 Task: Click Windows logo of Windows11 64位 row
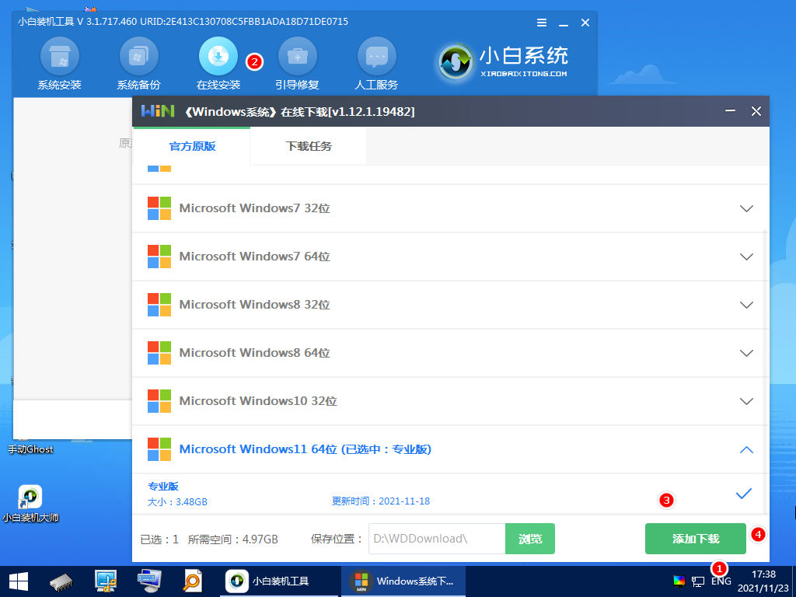coord(159,449)
